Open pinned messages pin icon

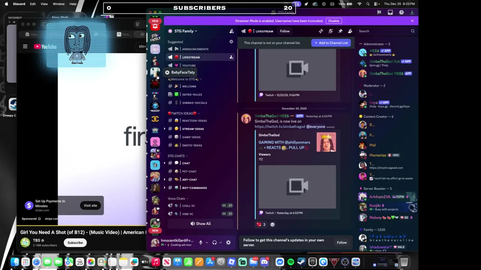pyautogui.click(x=340, y=31)
